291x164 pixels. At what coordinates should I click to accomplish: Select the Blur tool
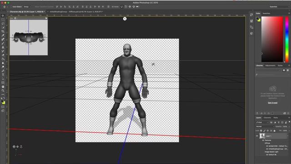pyautogui.click(x=3, y=63)
